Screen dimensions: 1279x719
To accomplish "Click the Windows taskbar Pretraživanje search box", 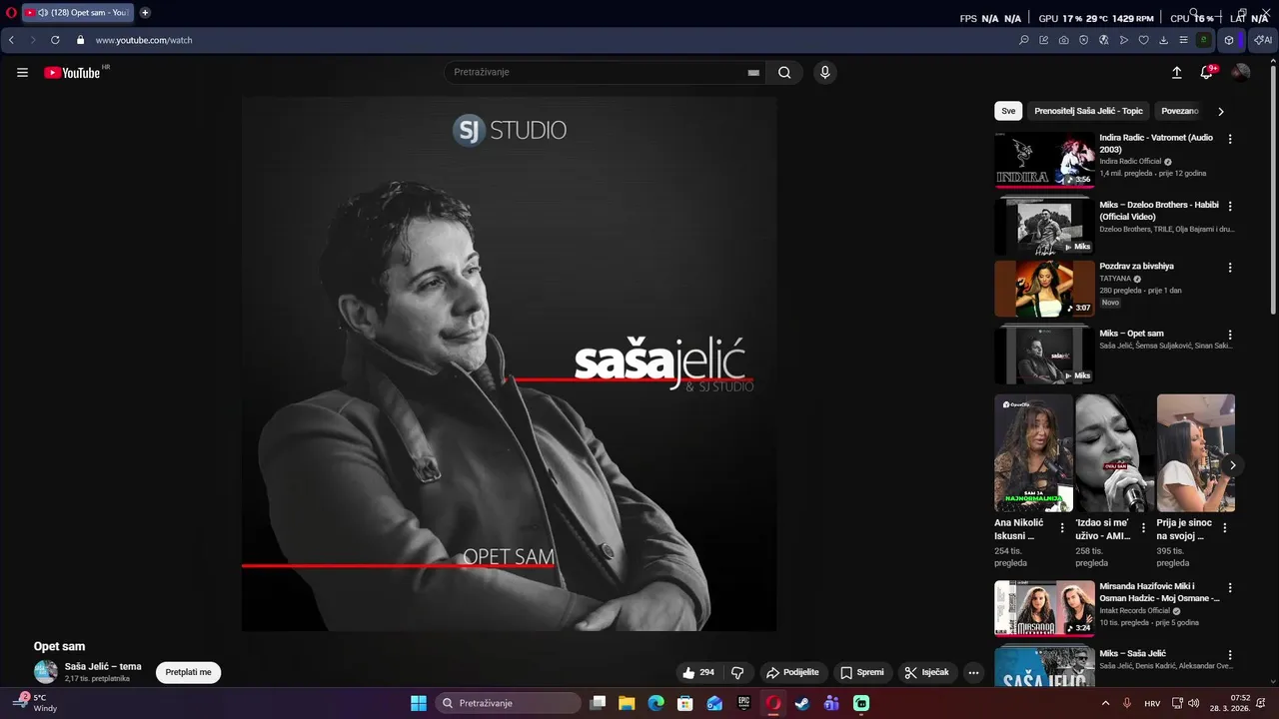I will point(509,703).
